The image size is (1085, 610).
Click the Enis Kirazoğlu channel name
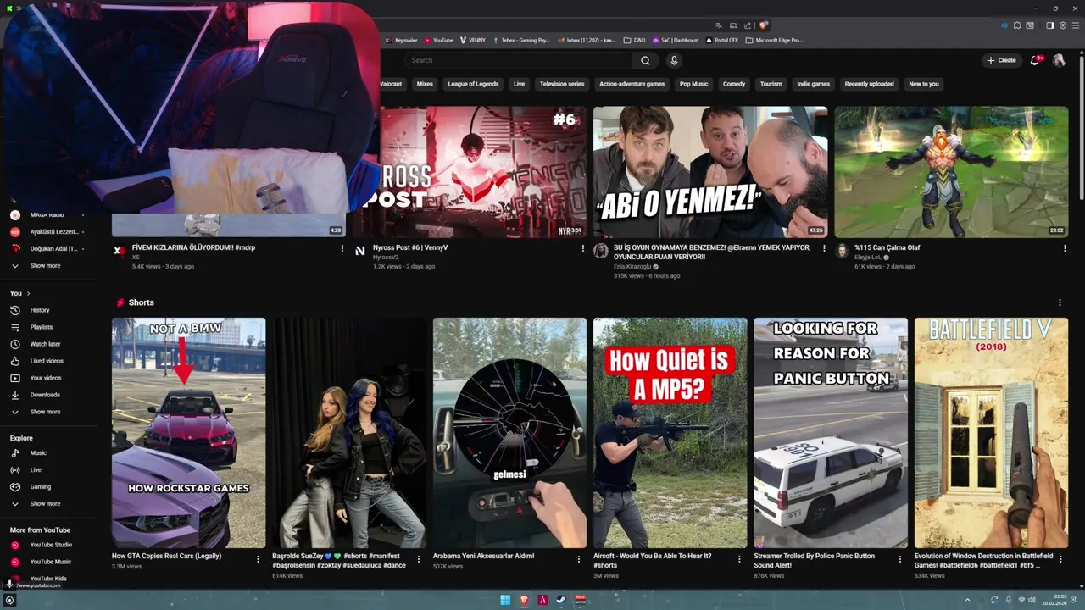click(632, 266)
